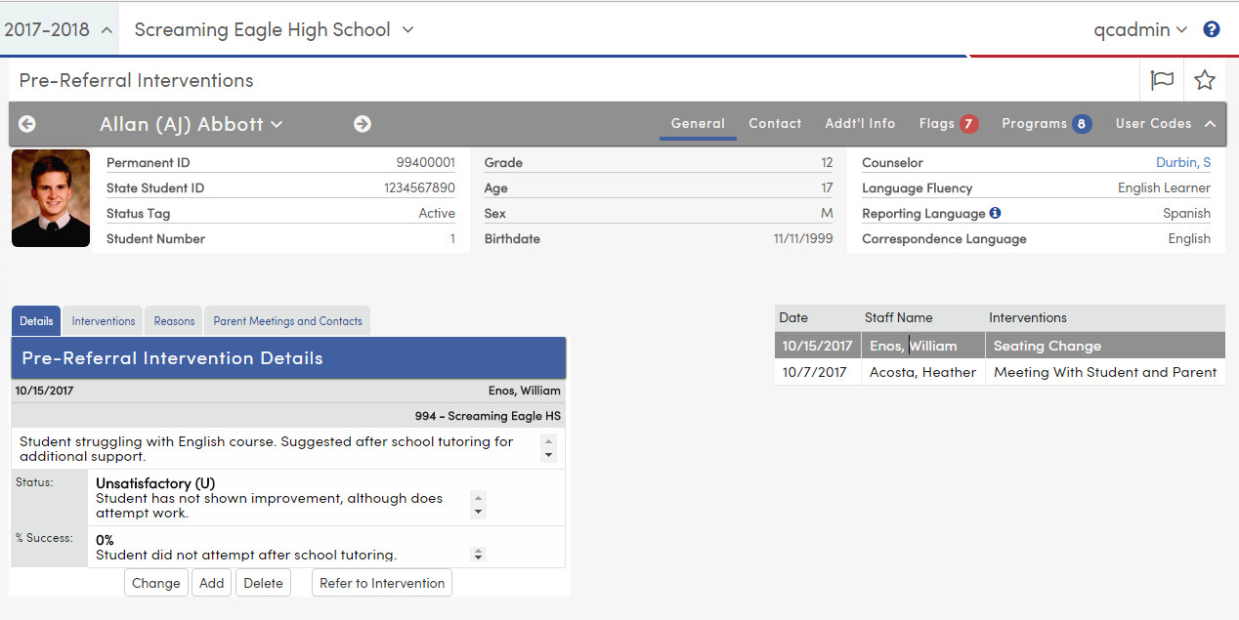Select the Interventions tab
This screenshot has height=620, width=1239.
103,320
